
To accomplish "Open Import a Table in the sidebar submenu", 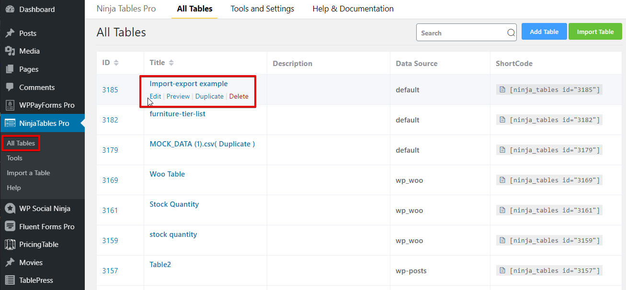I will [x=28, y=173].
